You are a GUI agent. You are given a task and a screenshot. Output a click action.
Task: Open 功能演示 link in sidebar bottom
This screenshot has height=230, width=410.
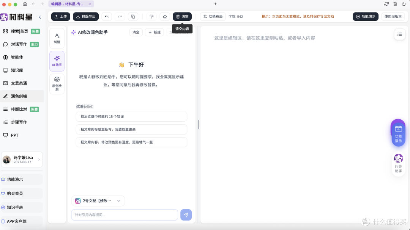tap(22, 179)
